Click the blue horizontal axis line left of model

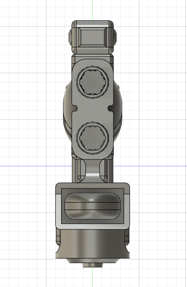coord(36,166)
